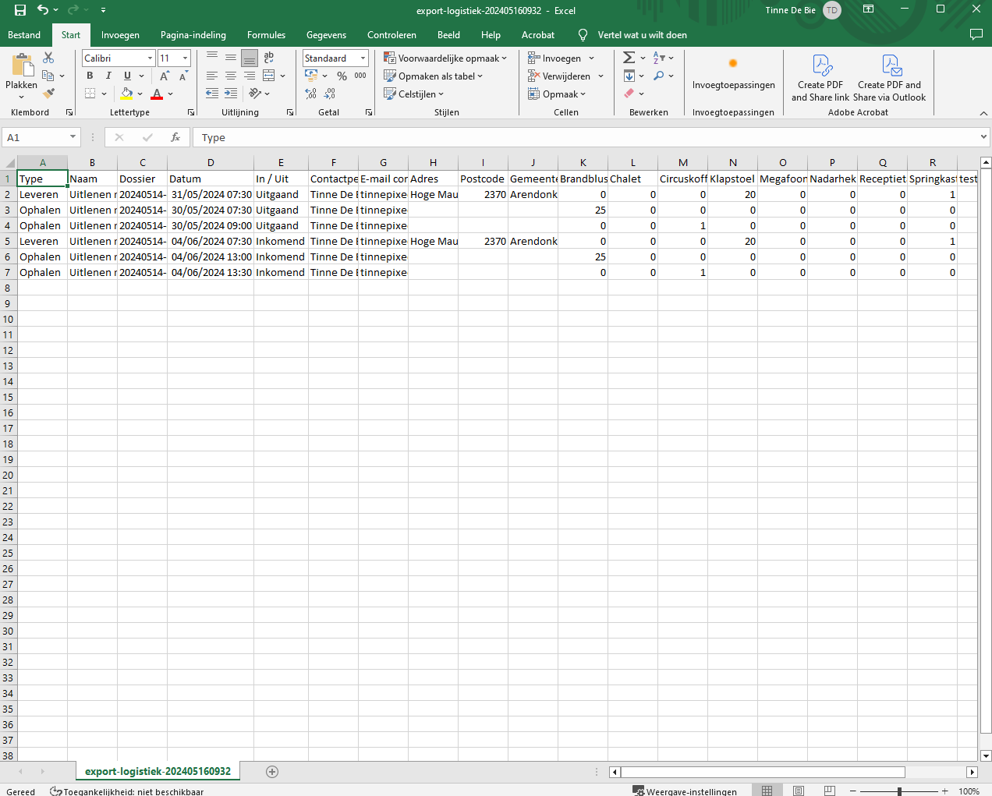Viewport: 992px width, 796px height.
Task: Expand the Voorwaardelijke opmaak menu
Action: (x=445, y=58)
